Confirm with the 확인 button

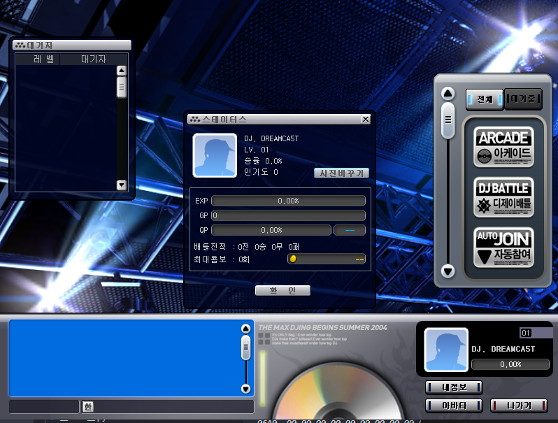(x=282, y=291)
